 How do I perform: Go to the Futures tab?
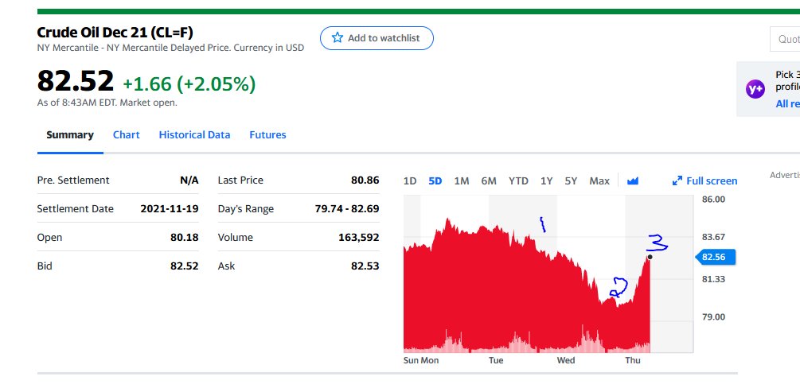pyautogui.click(x=267, y=135)
